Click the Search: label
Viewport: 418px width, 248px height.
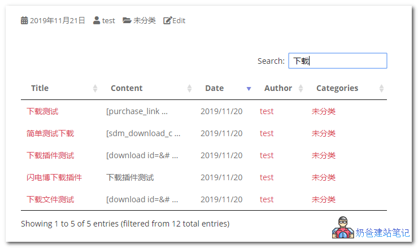point(271,61)
